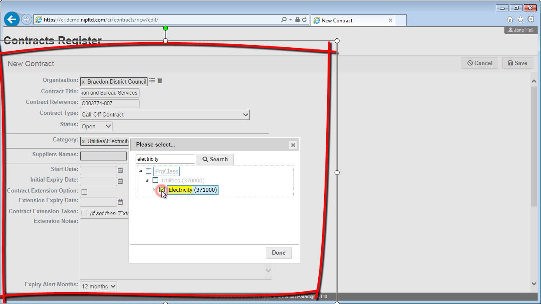Open the Status dropdown
Viewport: 541px width, 304px height.
coord(96,126)
